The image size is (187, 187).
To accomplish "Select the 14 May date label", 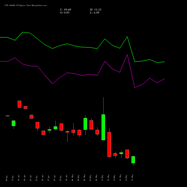I will 120,178.
